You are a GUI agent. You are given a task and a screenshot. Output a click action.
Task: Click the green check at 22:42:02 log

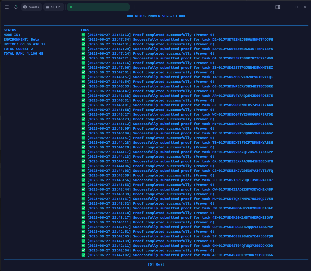83,255
